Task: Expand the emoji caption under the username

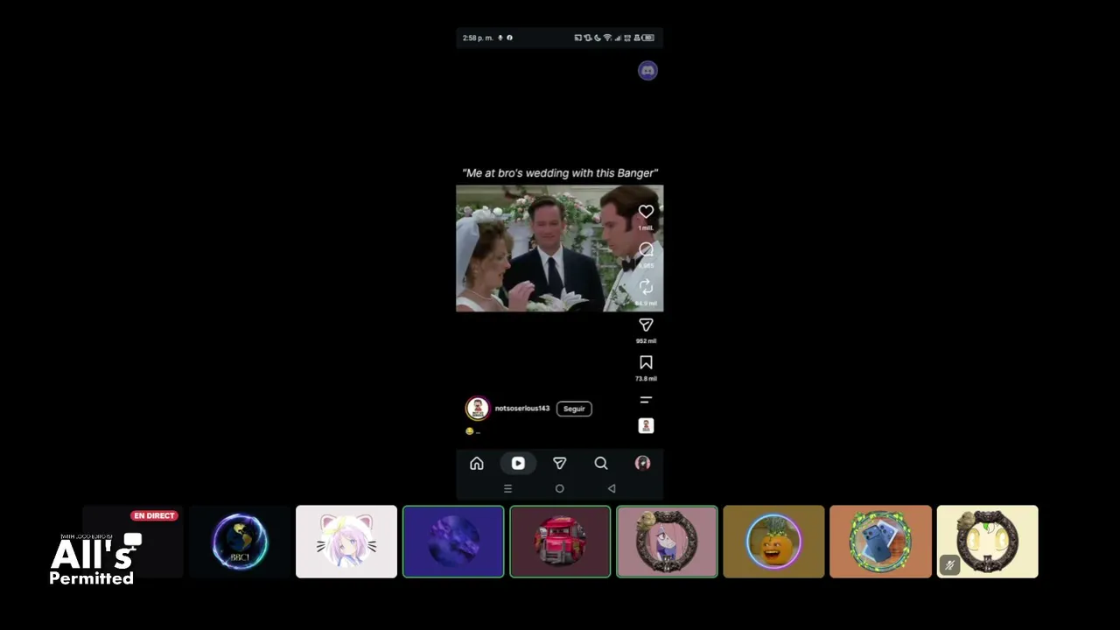Action: tap(473, 431)
